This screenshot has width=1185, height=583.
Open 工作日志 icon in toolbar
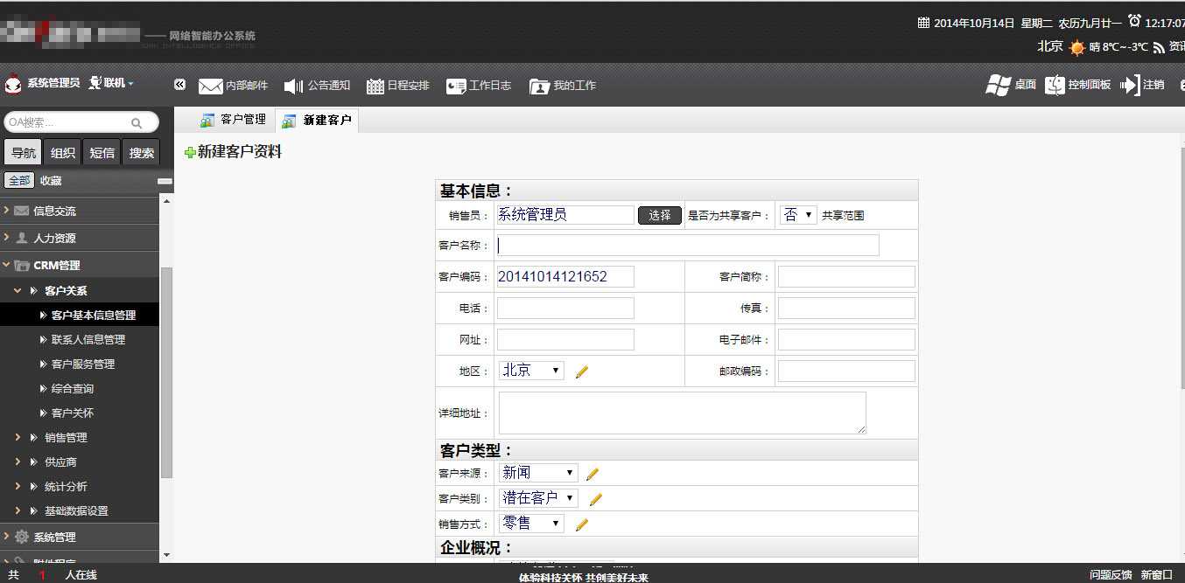(456, 86)
